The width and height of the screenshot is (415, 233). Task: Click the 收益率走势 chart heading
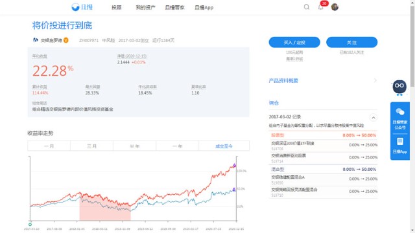pos(40,133)
